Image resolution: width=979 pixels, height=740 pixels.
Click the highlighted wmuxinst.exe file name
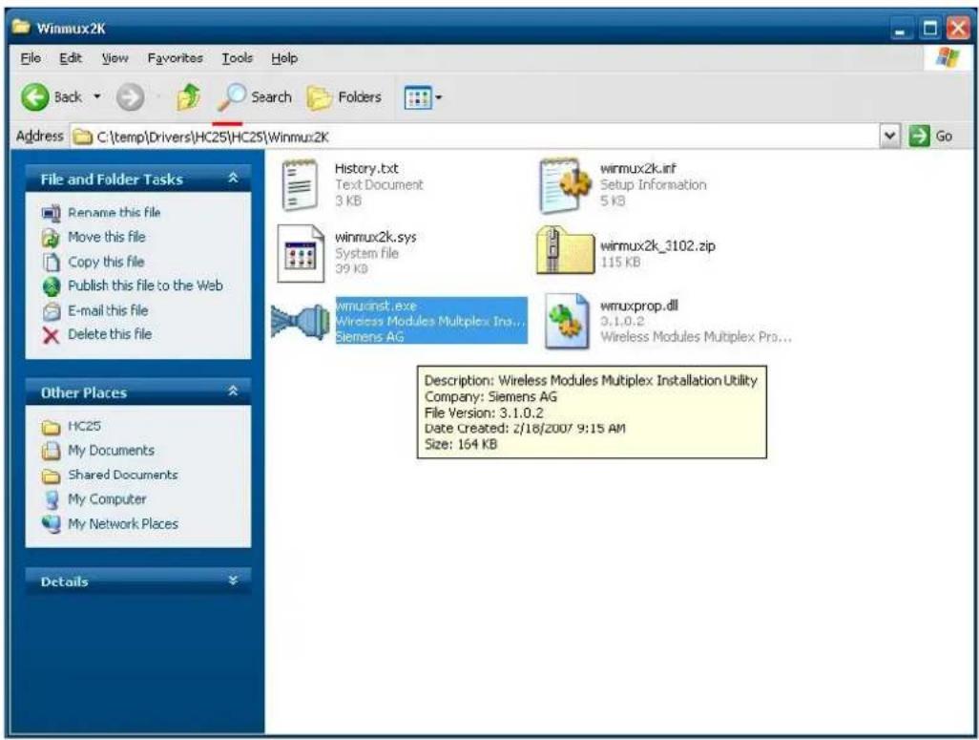click(x=376, y=306)
